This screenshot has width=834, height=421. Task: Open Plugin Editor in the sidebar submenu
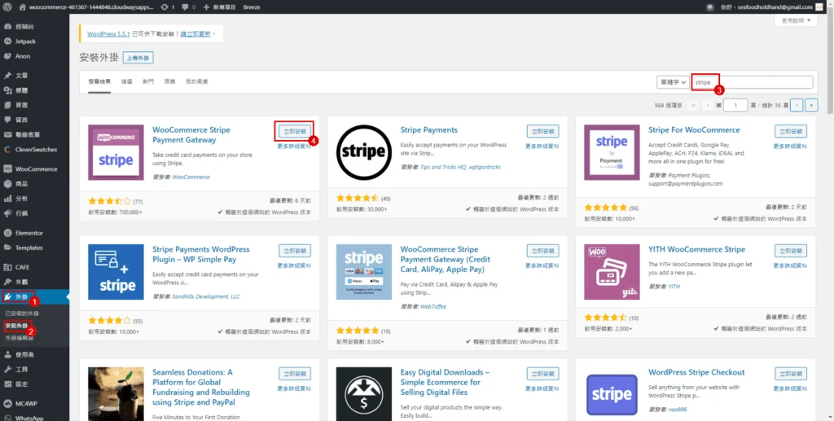pos(20,338)
